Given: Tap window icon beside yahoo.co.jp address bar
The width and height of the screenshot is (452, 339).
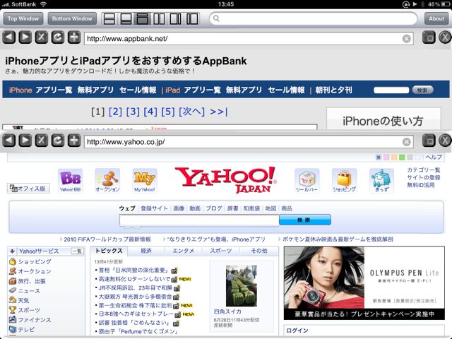Looking at the screenshot, I should click(429, 141).
